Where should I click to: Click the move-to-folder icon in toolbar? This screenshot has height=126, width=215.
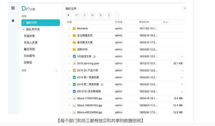tap(92, 15)
